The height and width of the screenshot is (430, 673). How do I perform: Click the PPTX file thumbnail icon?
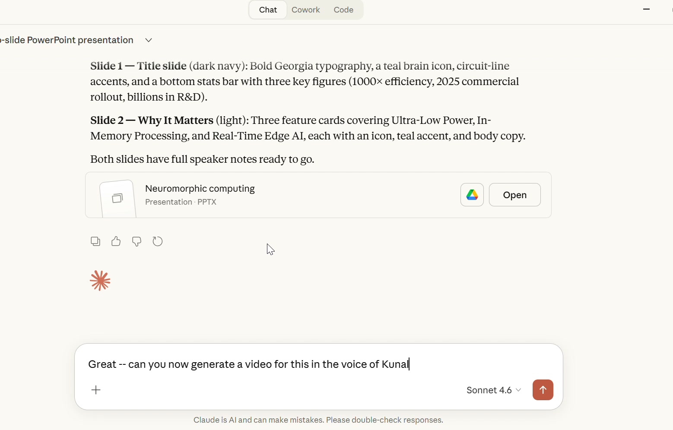click(117, 198)
